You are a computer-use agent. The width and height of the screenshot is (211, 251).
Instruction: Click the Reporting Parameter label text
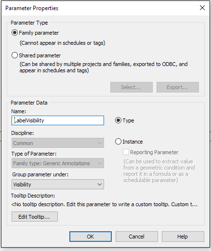tap(154, 152)
